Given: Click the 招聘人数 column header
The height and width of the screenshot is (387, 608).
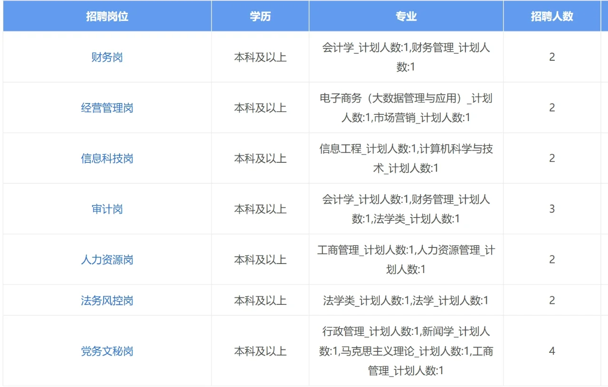Looking at the screenshot, I should coord(552,16).
